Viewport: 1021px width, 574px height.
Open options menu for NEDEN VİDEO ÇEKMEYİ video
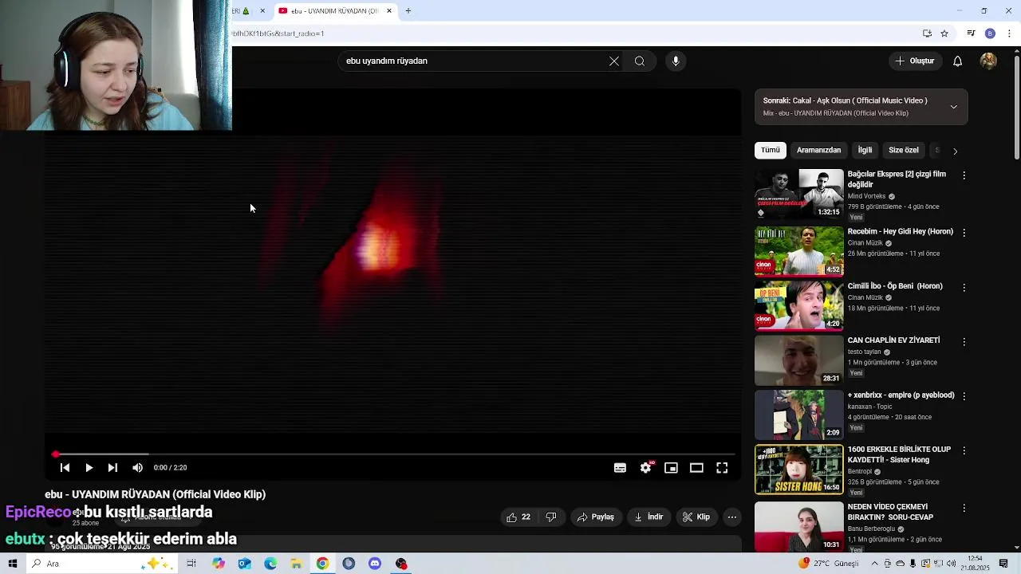tap(964, 508)
